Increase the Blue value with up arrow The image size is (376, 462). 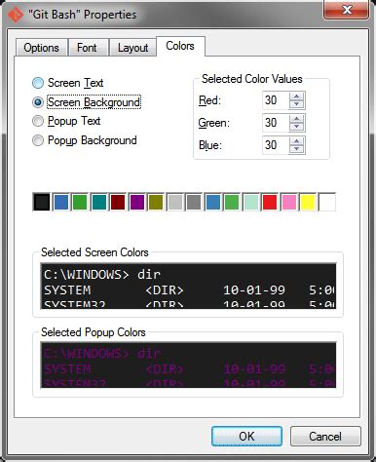296,141
